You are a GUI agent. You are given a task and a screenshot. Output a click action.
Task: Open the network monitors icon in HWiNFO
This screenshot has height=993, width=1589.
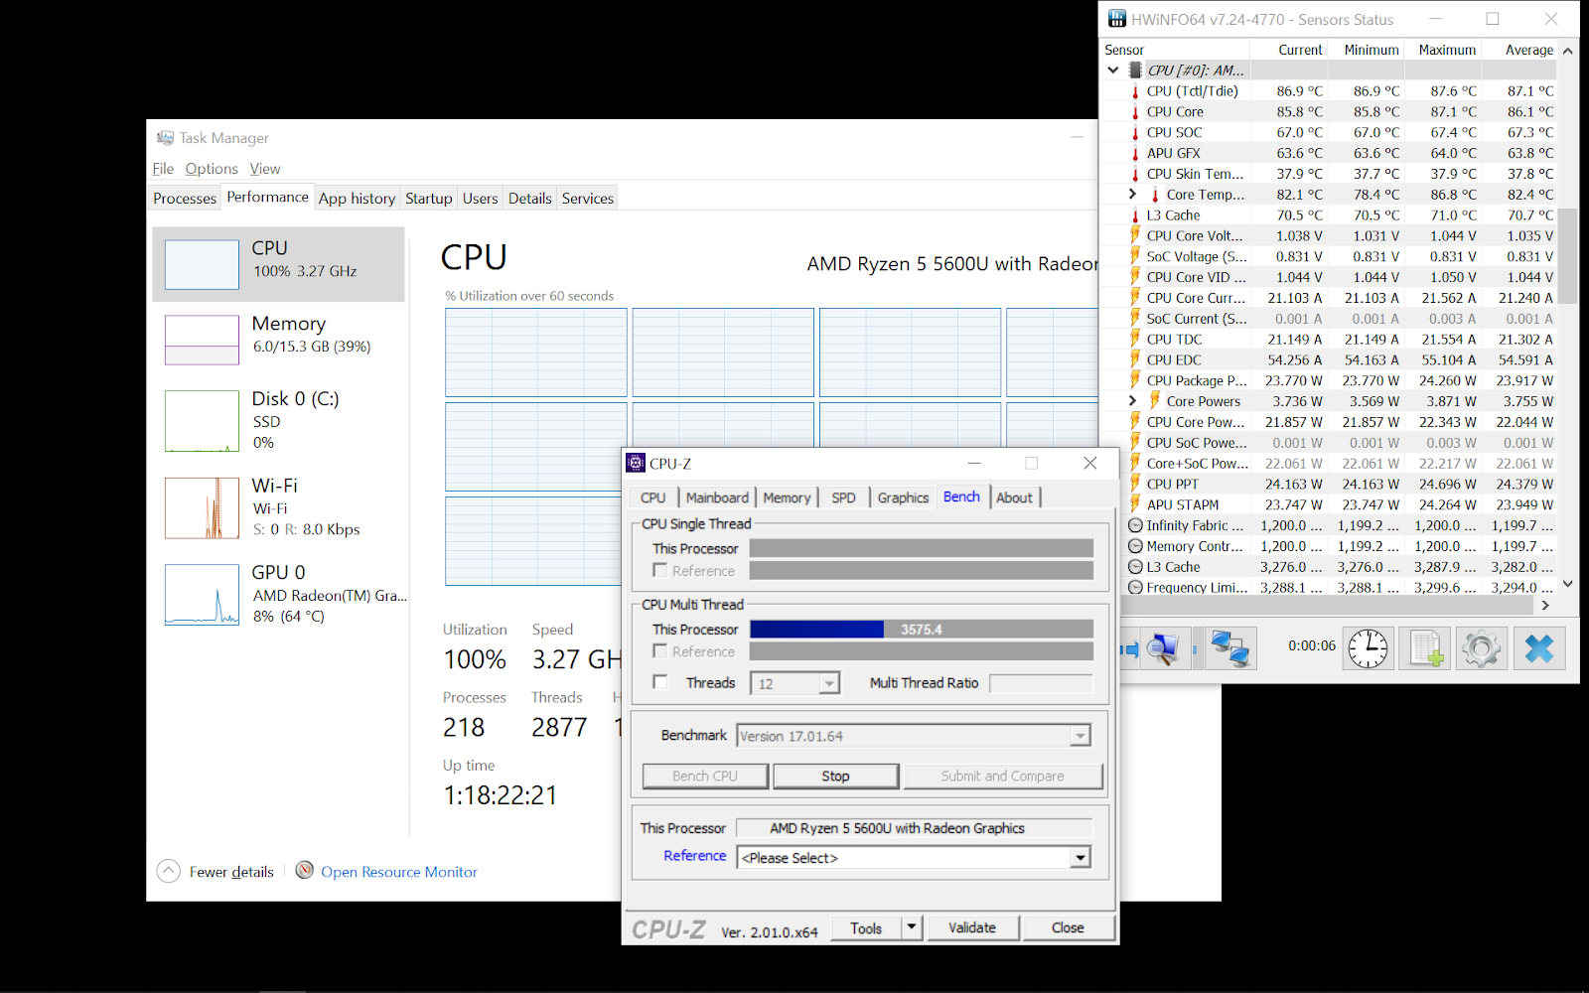tap(1230, 649)
